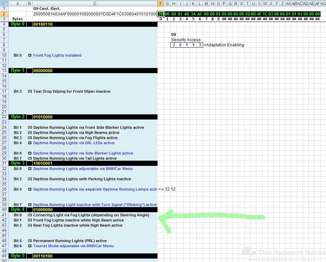Image resolution: width=326 pixels, height=262 pixels.
Task: Select the first Security Access digit cell
Action: coord(174,45)
